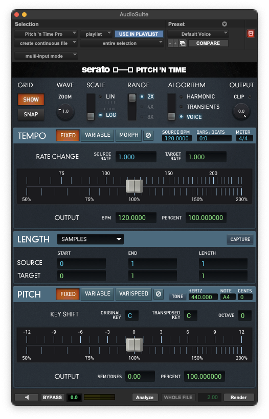Click the BARS : BEATS field
This screenshot has width=269, height=419.
[214, 138]
